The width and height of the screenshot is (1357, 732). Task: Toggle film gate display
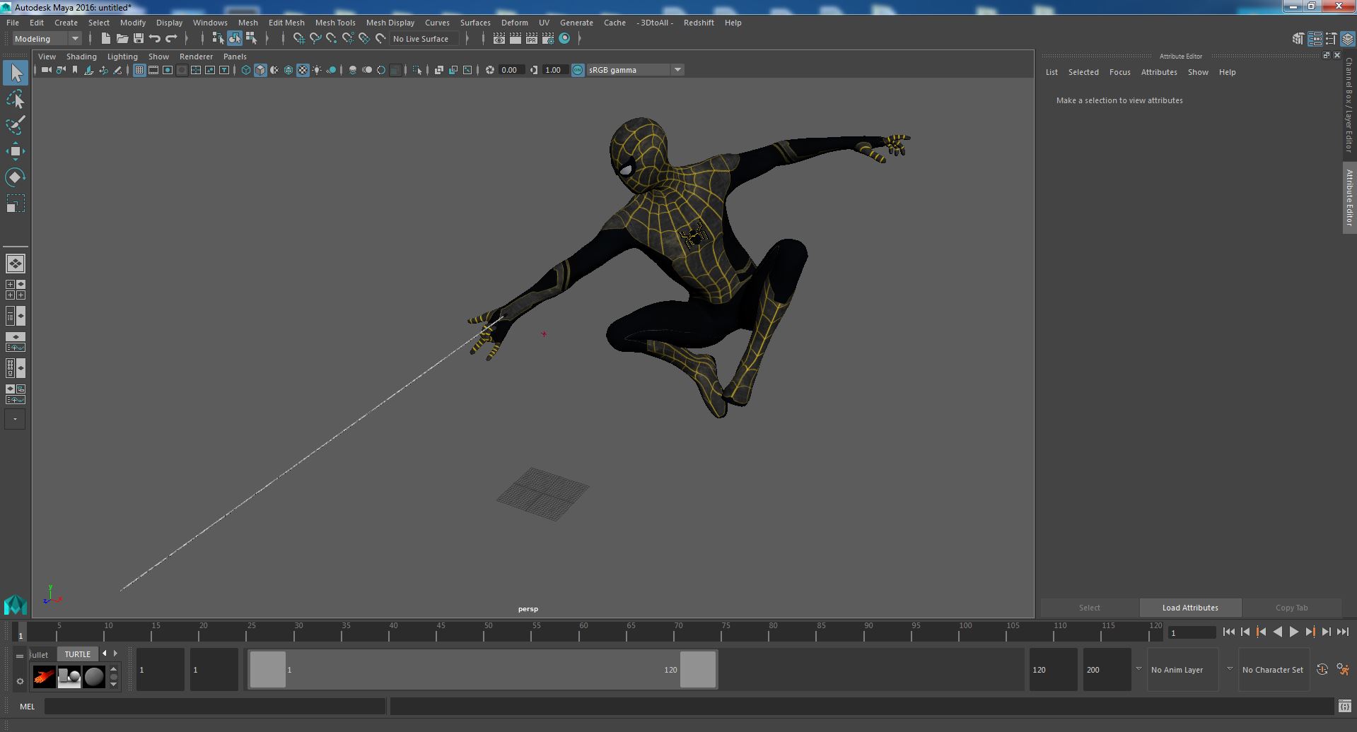(x=153, y=70)
